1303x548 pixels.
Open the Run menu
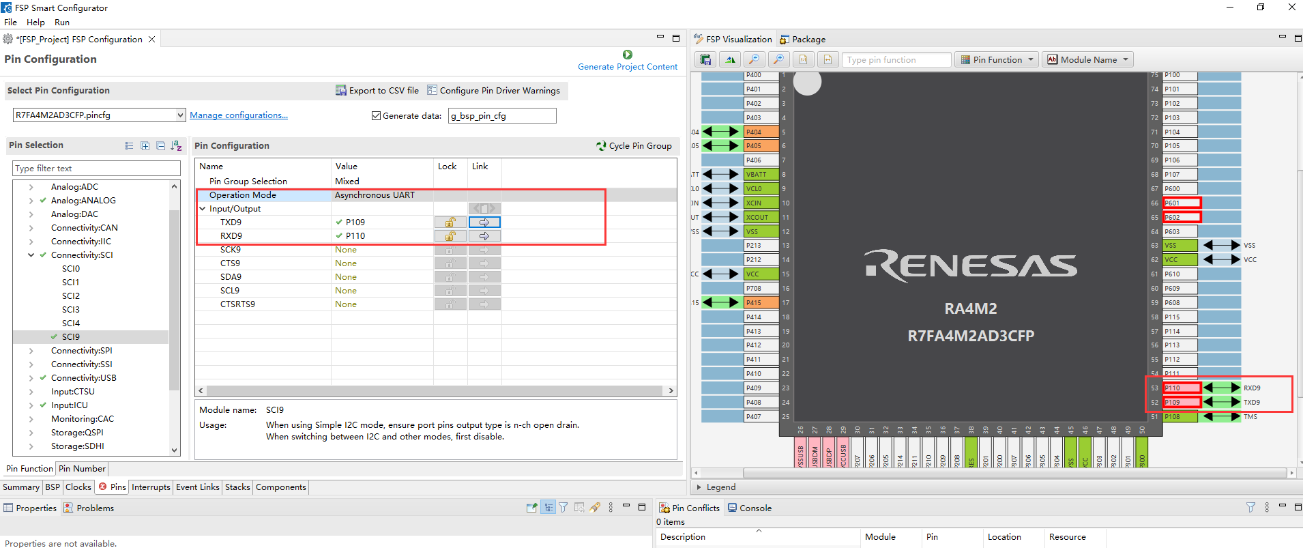click(62, 22)
